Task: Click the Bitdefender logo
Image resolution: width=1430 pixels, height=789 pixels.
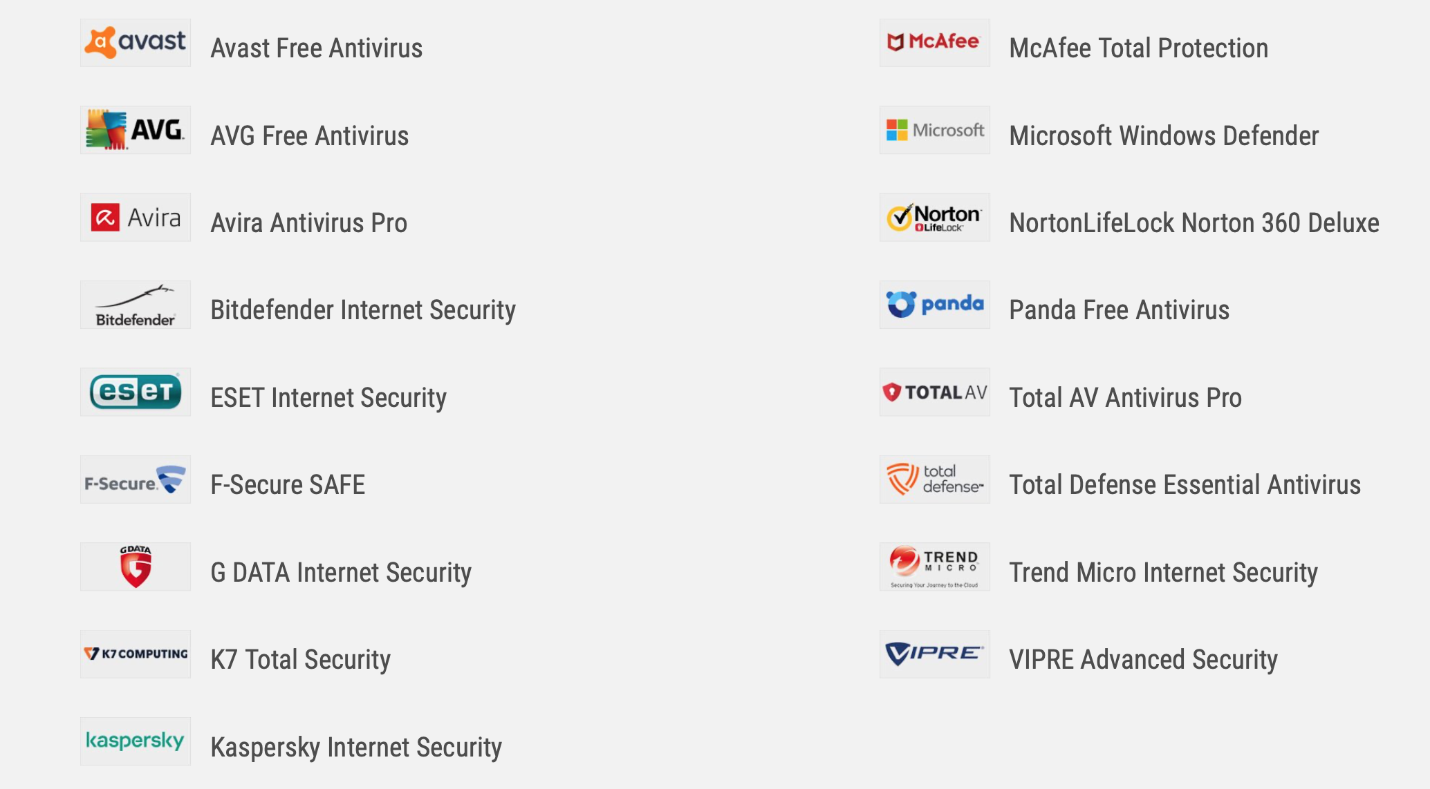Action: click(x=136, y=305)
